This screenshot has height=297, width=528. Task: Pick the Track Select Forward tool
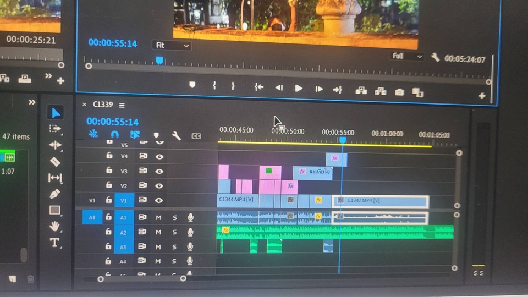55,129
